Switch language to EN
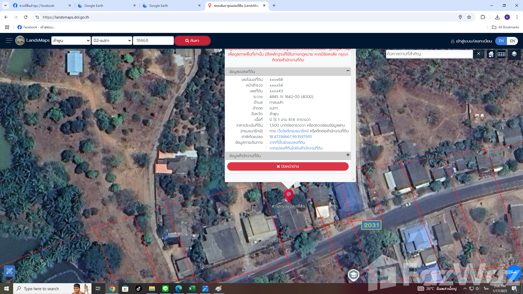The width and height of the screenshot is (523, 294). click(x=512, y=41)
